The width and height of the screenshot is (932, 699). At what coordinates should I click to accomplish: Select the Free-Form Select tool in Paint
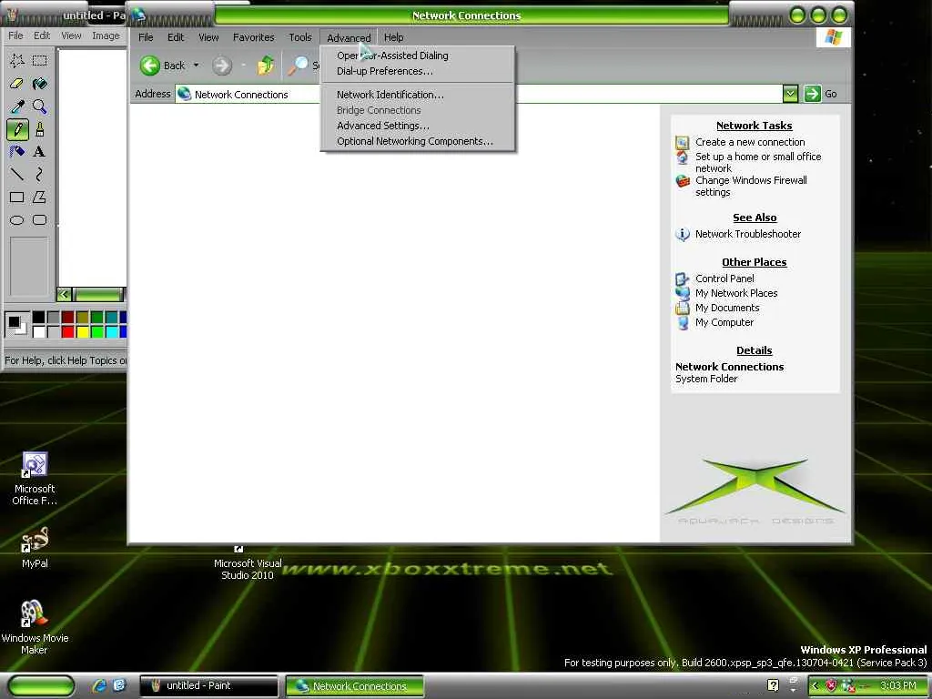point(16,60)
